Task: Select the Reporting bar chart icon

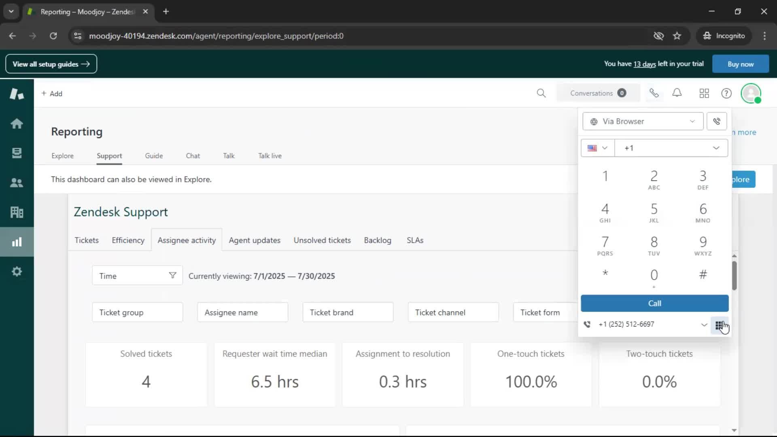Action: pyautogui.click(x=17, y=242)
